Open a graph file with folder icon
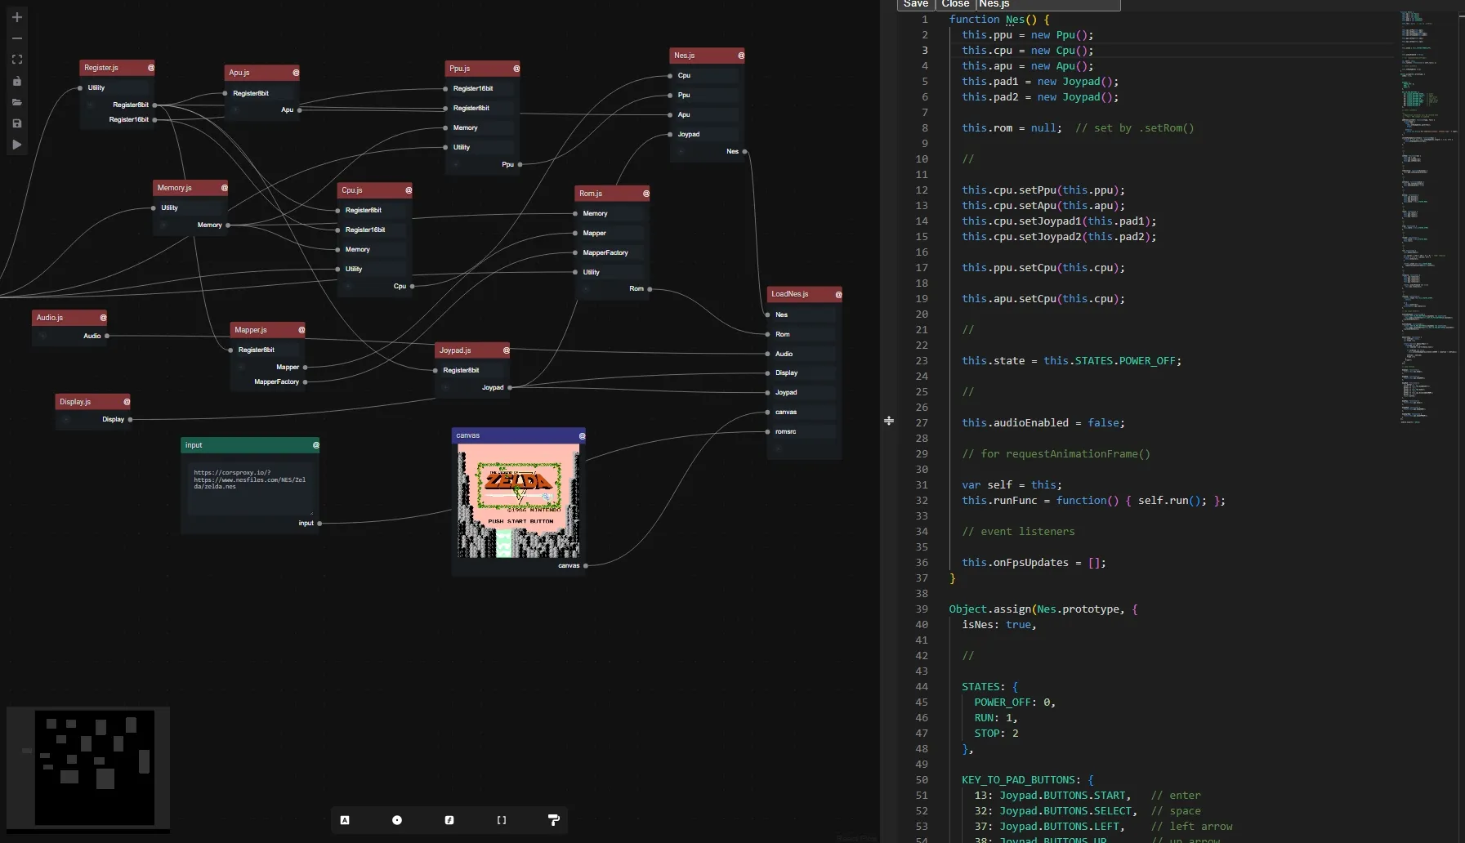 click(x=17, y=102)
